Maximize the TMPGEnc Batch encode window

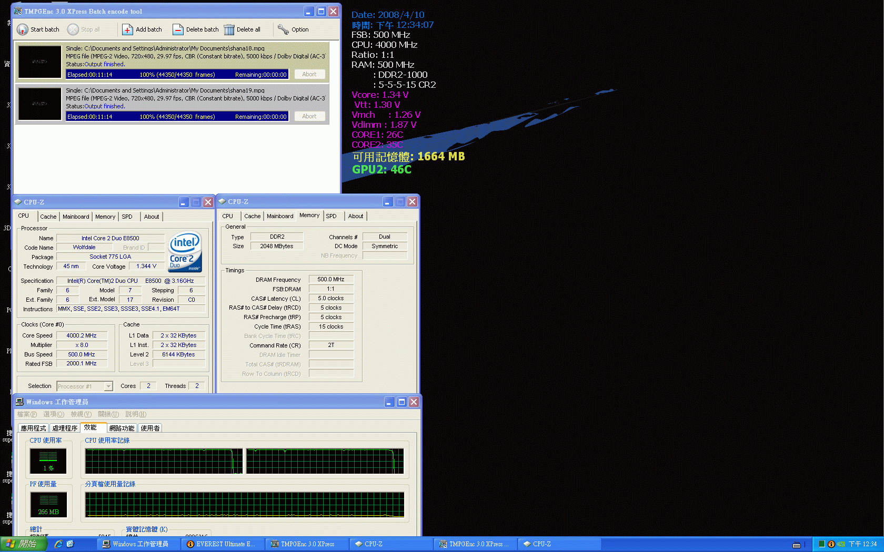(x=322, y=11)
